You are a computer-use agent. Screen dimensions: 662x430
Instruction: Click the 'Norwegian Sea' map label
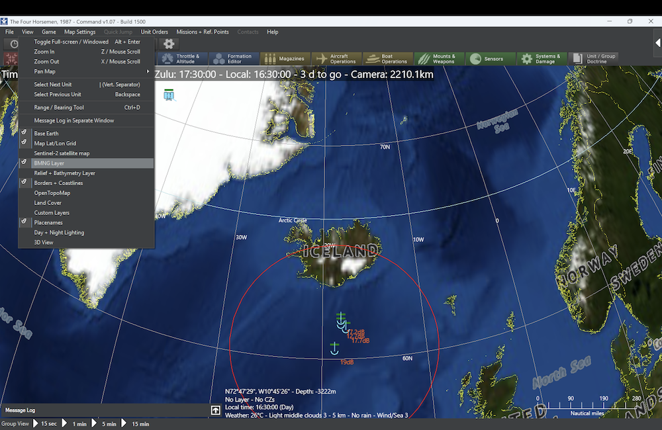[498, 121]
